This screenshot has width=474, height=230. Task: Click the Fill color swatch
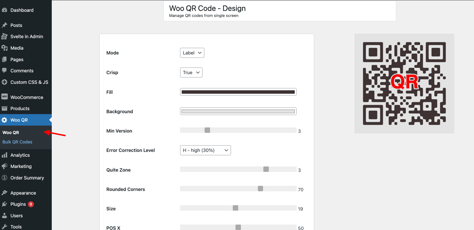[238, 92]
